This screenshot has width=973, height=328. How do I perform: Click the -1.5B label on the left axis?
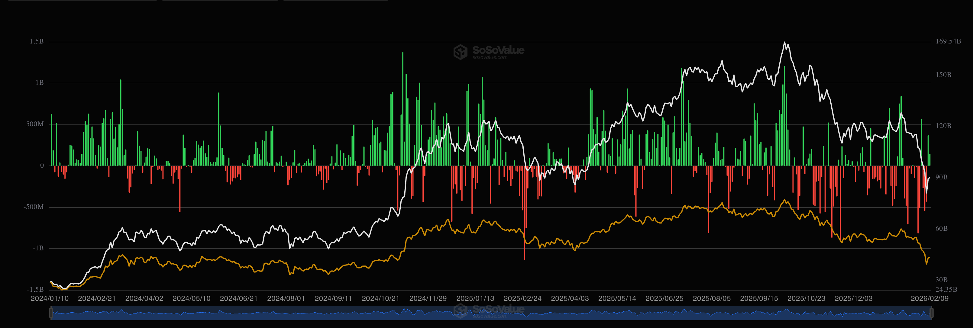[35, 290]
